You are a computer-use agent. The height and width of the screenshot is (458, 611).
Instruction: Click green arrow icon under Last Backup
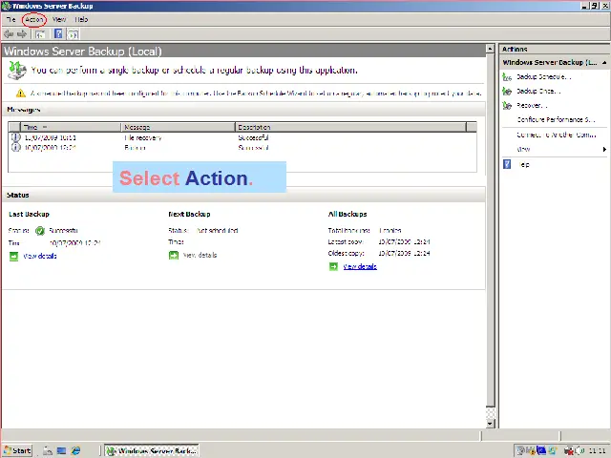tap(13, 257)
